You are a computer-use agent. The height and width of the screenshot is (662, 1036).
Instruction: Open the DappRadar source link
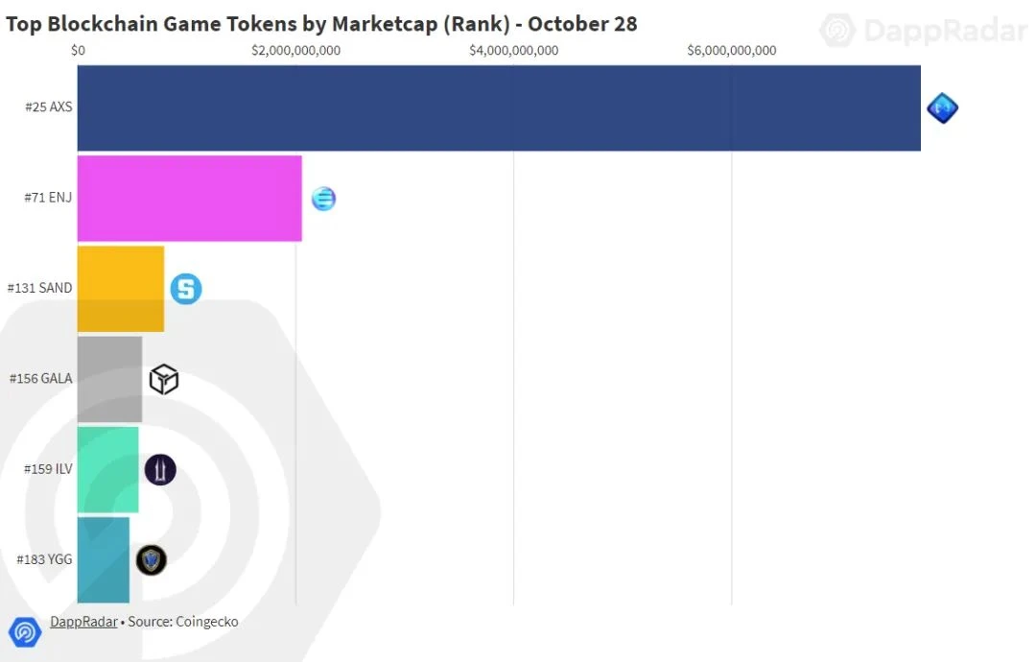83,621
